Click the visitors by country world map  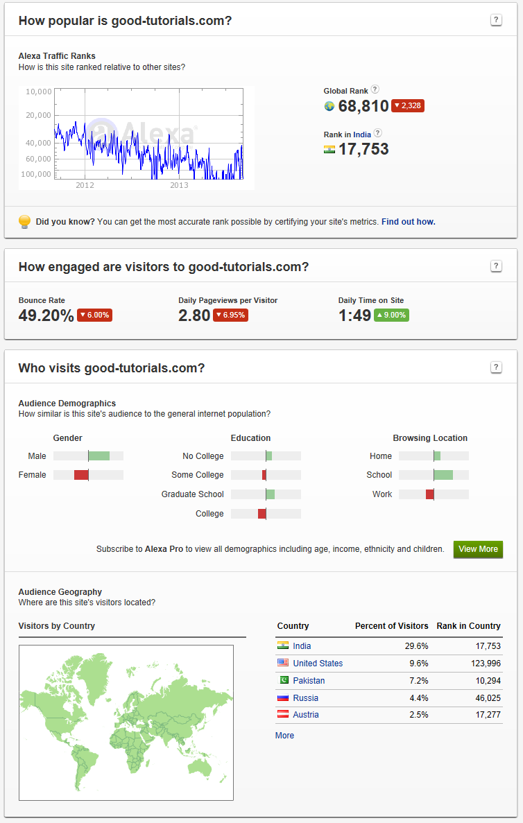click(126, 722)
